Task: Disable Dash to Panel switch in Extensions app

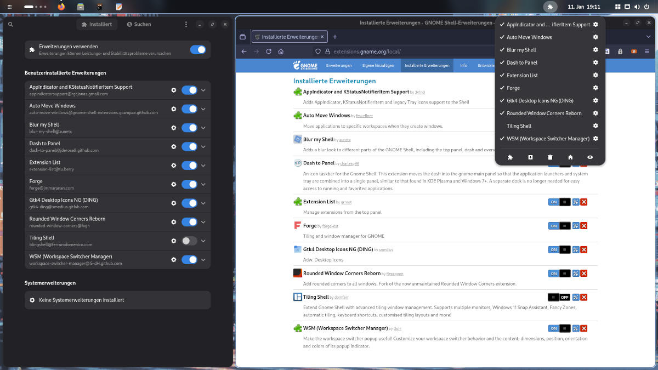Action: [x=189, y=146]
